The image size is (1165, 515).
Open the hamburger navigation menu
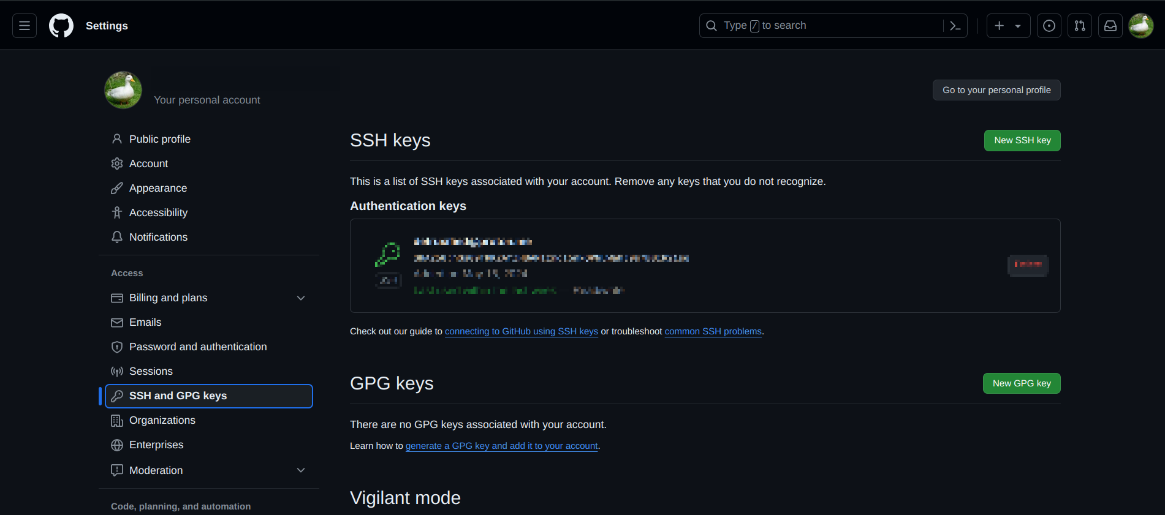click(x=25, y=26)
